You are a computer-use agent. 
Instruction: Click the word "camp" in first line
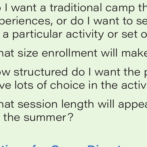[120, 9]
